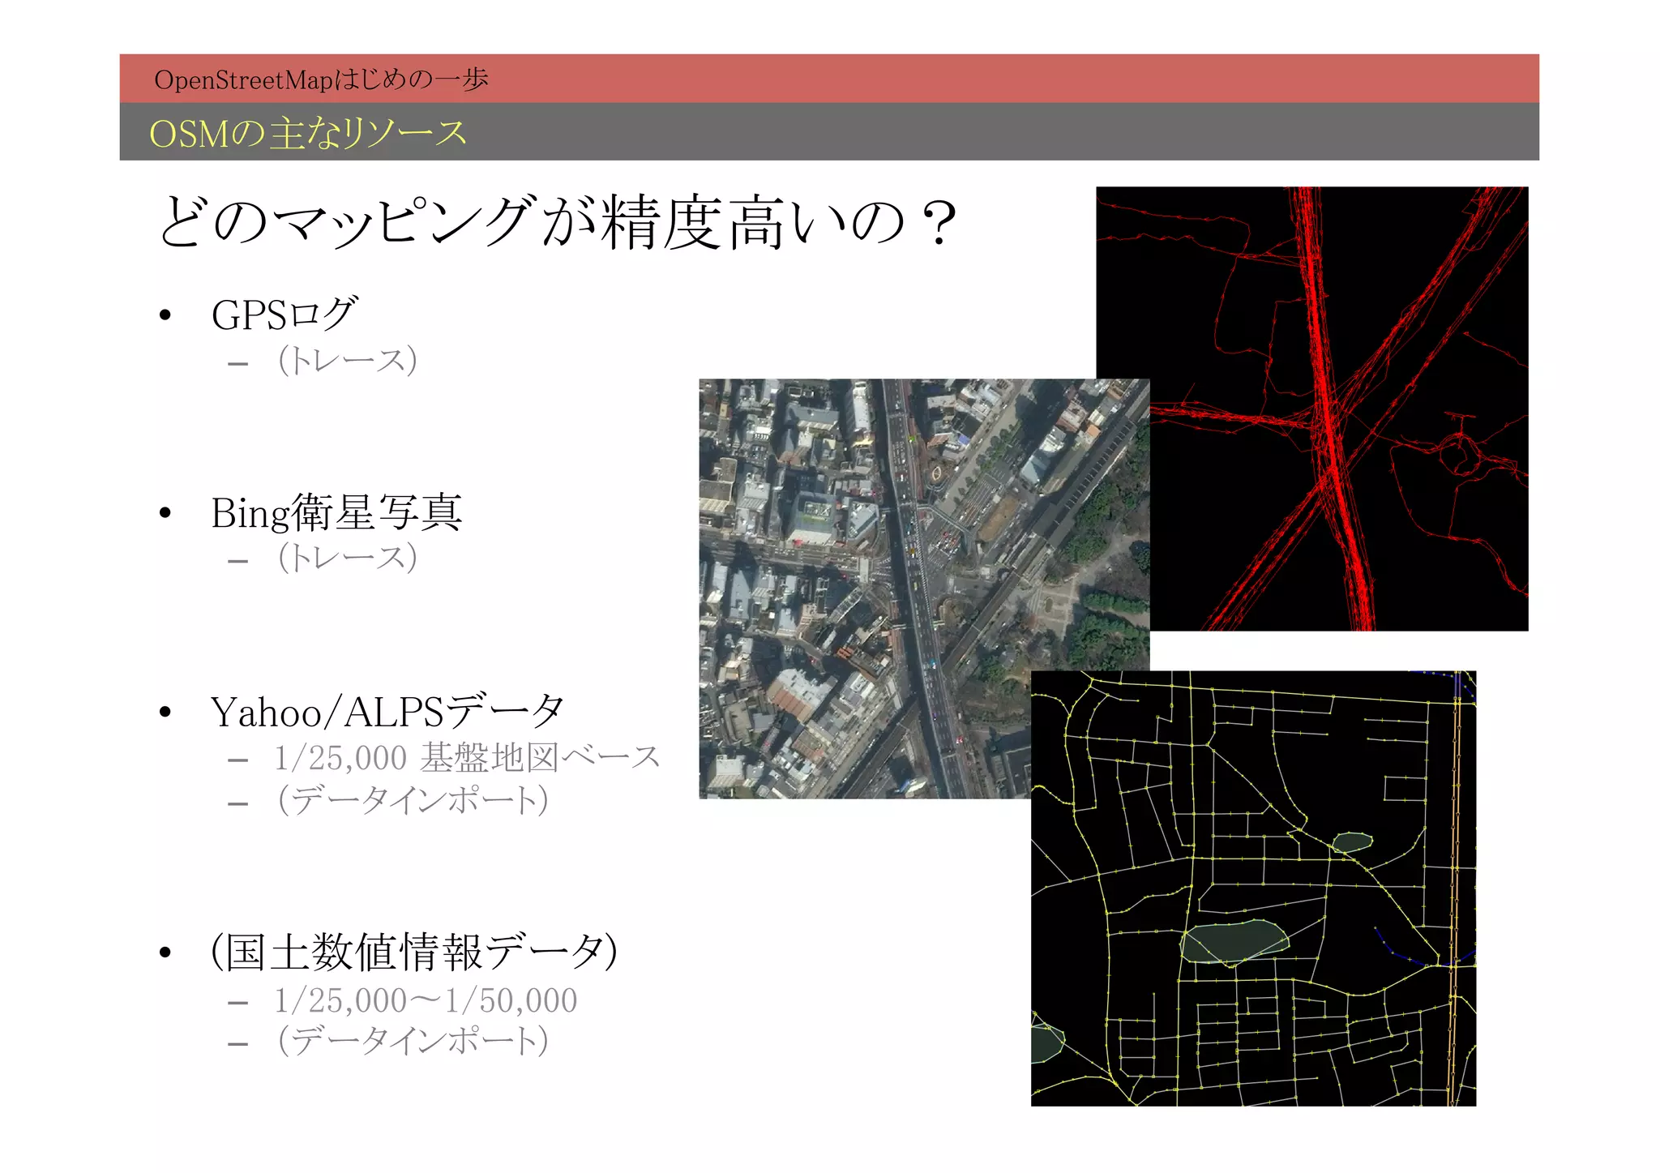Screen dimensions: 1660x1173
Task: Select the bullet "Yahoo/ALPSデータ"
Action: [387, 711]
